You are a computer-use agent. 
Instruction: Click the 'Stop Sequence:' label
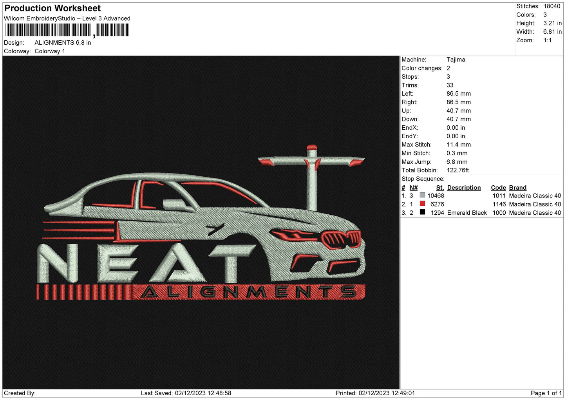pyautogui.click(x=423, y=179)
